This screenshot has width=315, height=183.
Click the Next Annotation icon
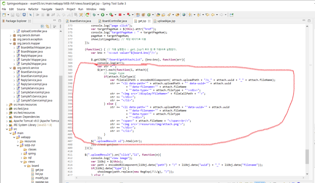pos(190,15)
